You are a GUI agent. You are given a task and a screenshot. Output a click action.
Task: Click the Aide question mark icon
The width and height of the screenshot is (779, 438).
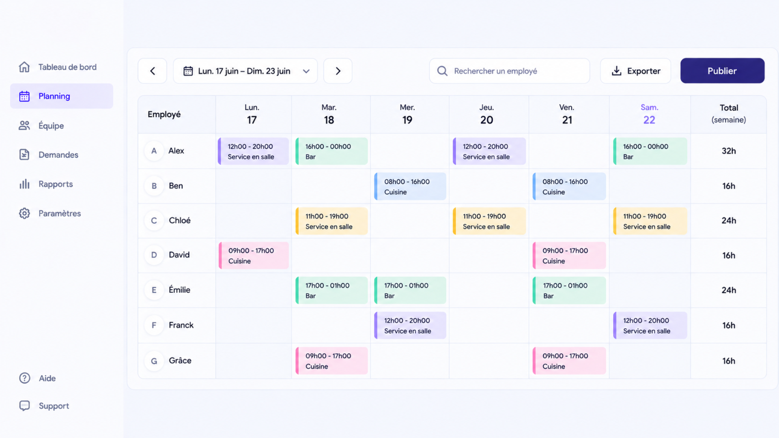pyautogui.click(x=25, y=378)
